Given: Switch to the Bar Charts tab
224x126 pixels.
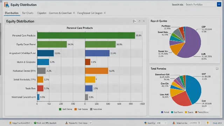Looking at the screenshot, I should (28, 13).
